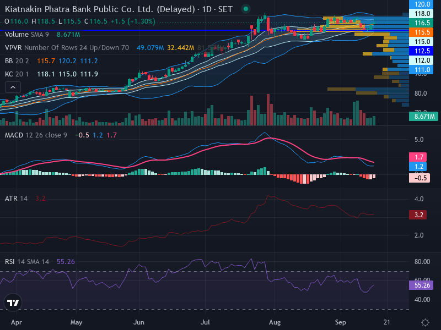
Task: Click the orange 115.5 price label
Action: [x=422, y=32]
